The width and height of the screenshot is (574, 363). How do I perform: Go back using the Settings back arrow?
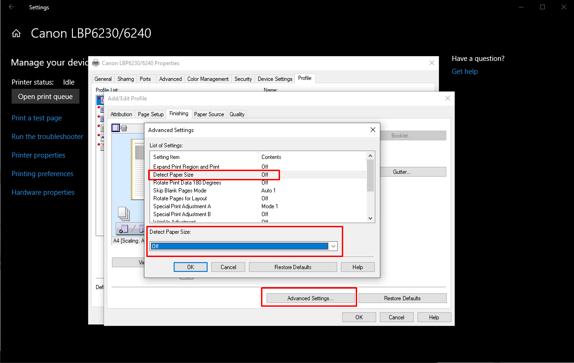pyautogui.click(x=12, y=7)
